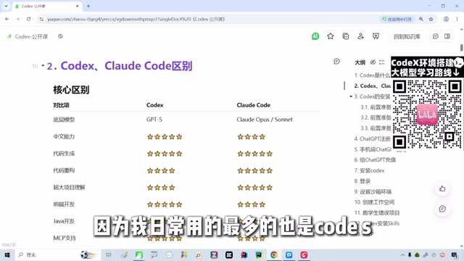Open the Windows Start menu
Image resolution: width=464 pixels, height=261 pixels.
pyautogui.click(x=7, y=254)
